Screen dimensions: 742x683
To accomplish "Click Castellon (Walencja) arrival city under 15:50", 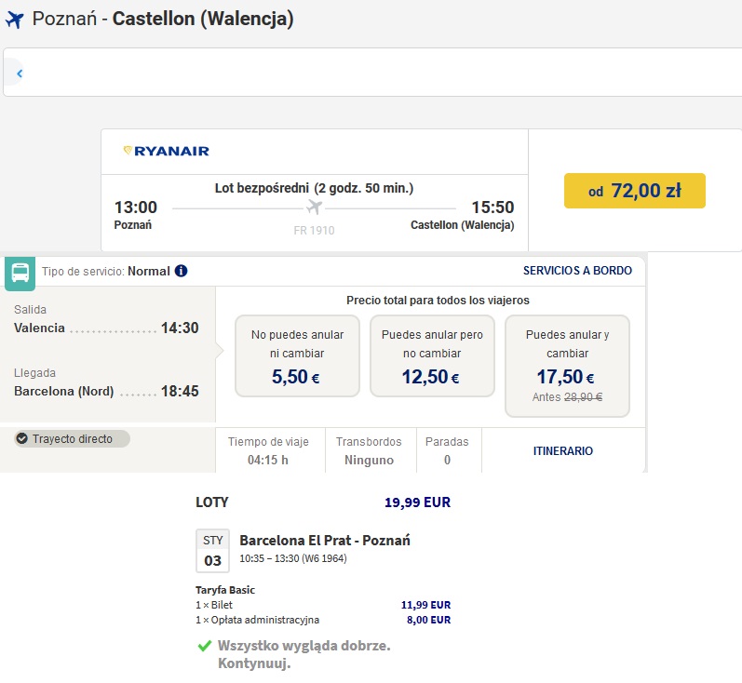I will [463, 225].
